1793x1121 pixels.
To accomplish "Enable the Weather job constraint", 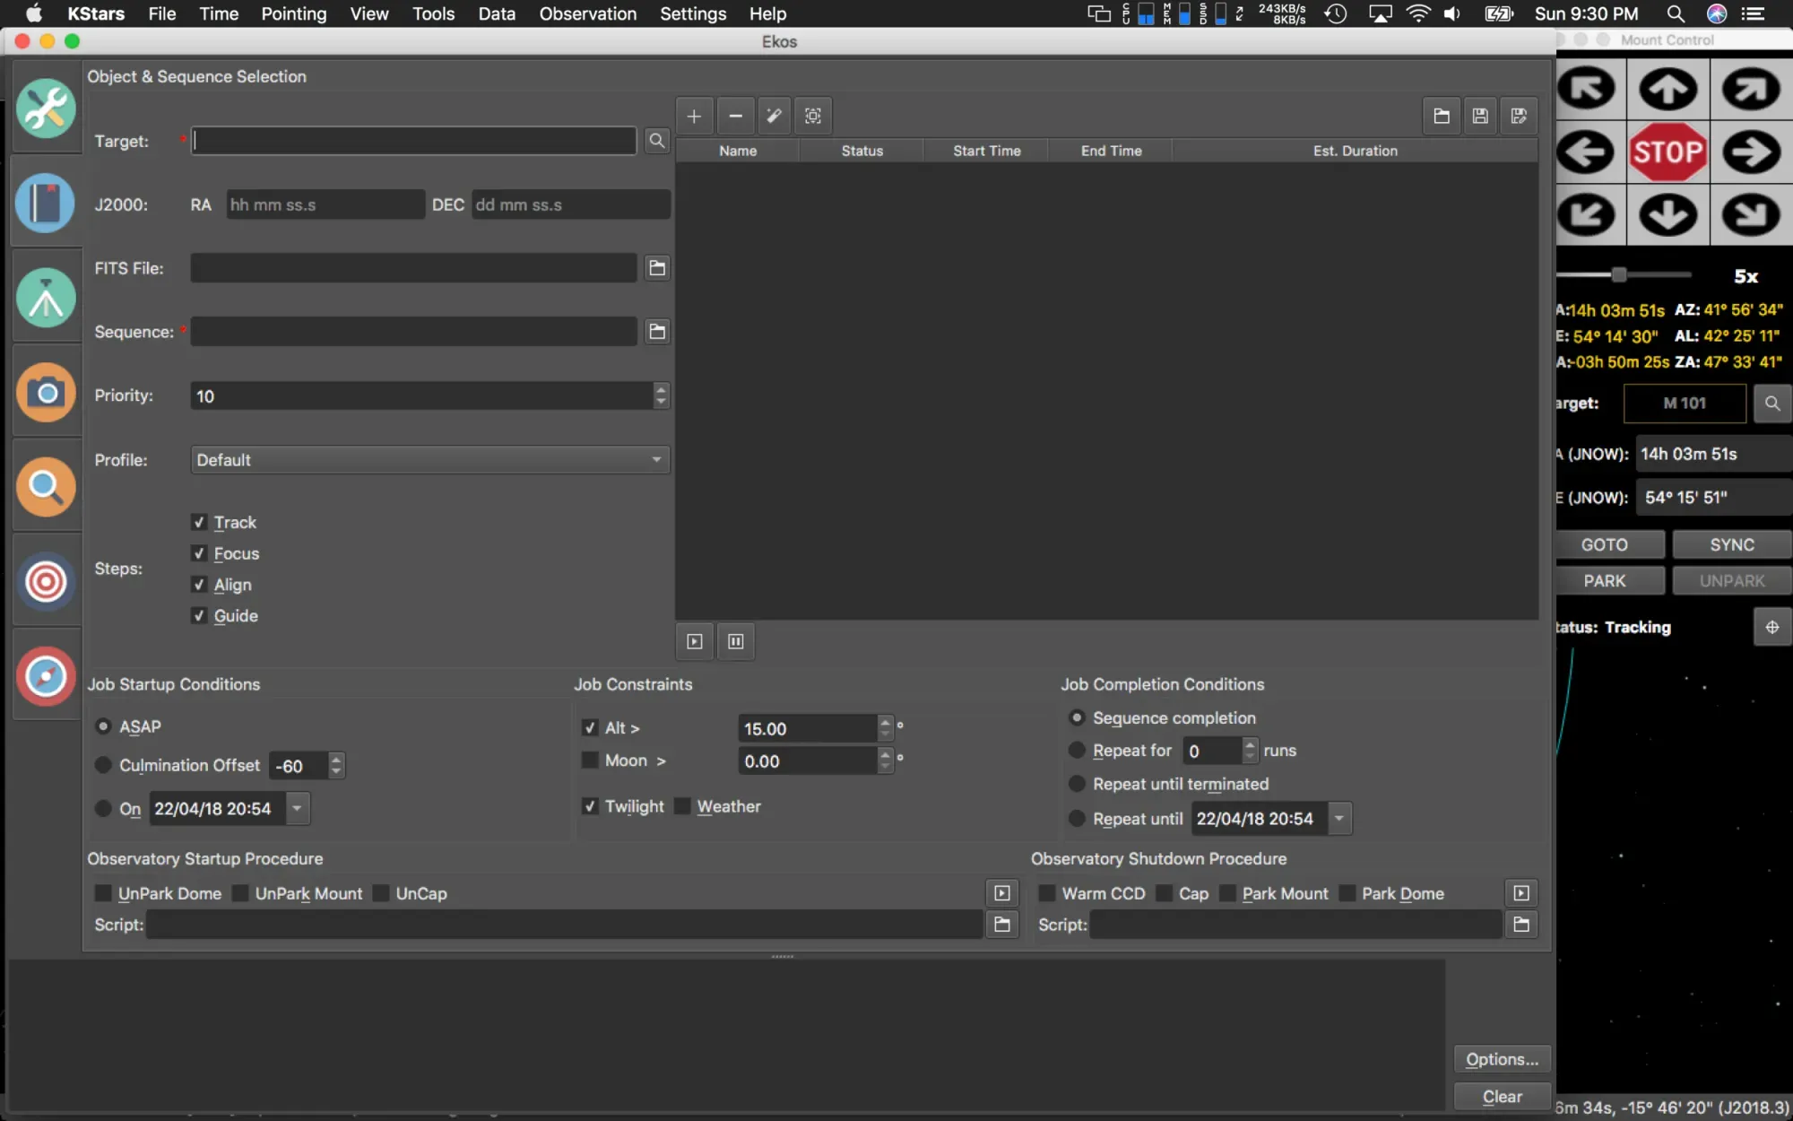I will point(683,806).
